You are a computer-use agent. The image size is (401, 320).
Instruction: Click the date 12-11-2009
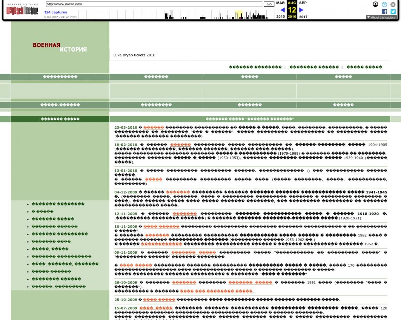click(126, 214)
